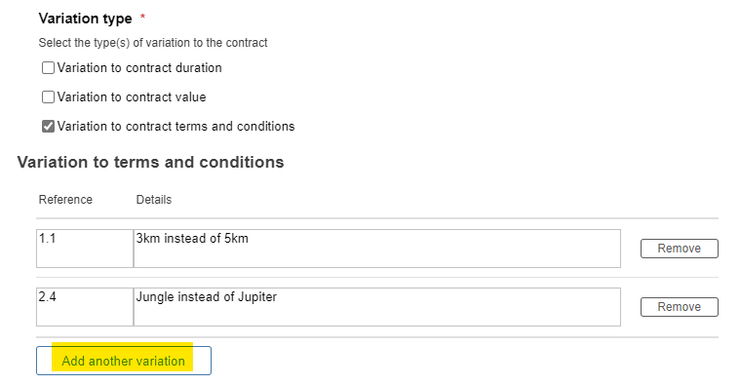Check the Variation to contract duration checkbox

tap(48, 68)
